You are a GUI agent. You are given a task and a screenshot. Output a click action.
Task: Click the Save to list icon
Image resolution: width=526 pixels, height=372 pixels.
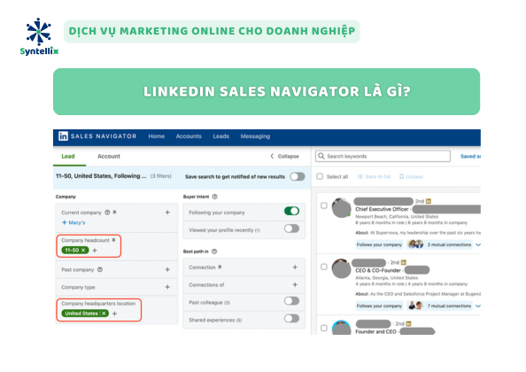[360, 177]
